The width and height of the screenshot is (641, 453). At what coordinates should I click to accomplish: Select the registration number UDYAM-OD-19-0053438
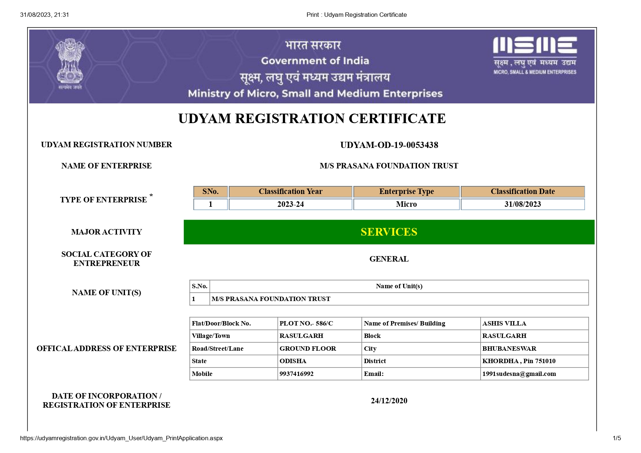389,145
